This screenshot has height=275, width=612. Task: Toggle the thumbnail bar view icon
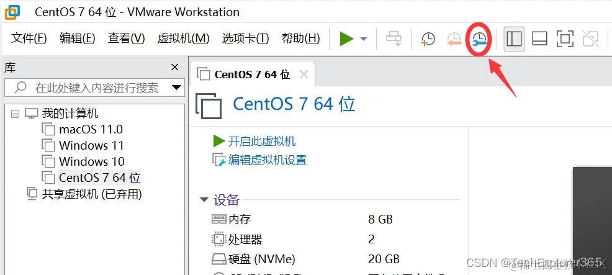tap(539, 38)
